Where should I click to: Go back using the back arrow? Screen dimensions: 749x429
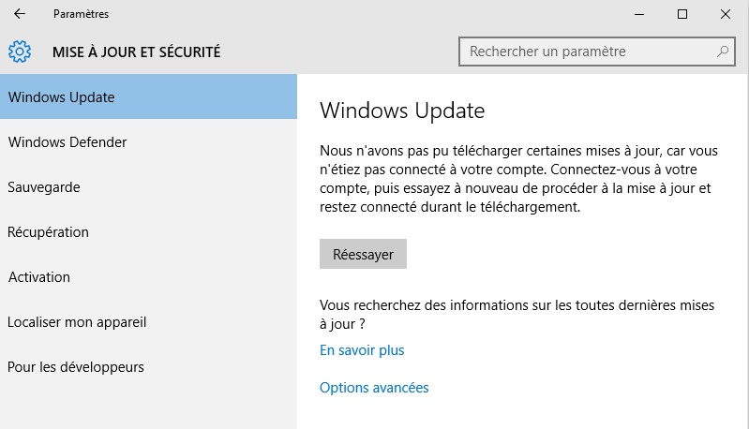20,14
